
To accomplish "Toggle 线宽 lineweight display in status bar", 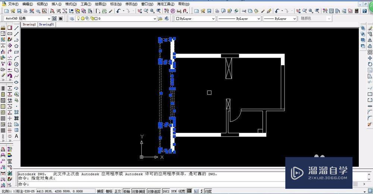I will [182, 191].
